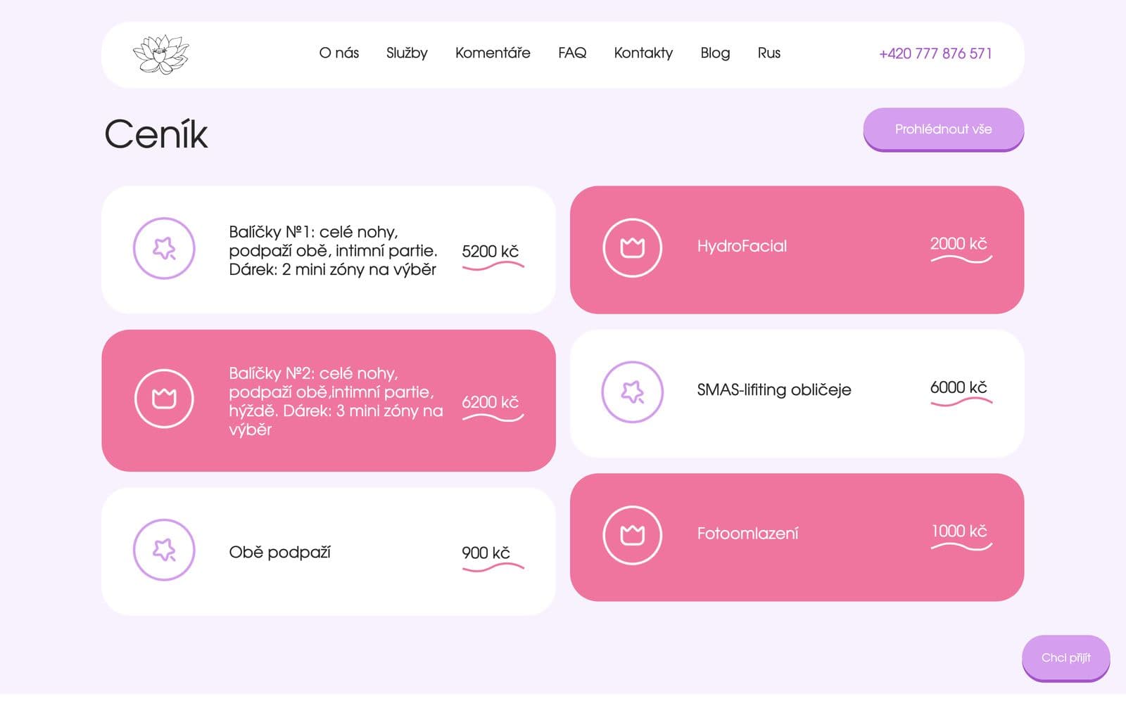The width and height of the screenshot is (1126, 703).
Task: Click the 6000 kč price
Action: 959,387
